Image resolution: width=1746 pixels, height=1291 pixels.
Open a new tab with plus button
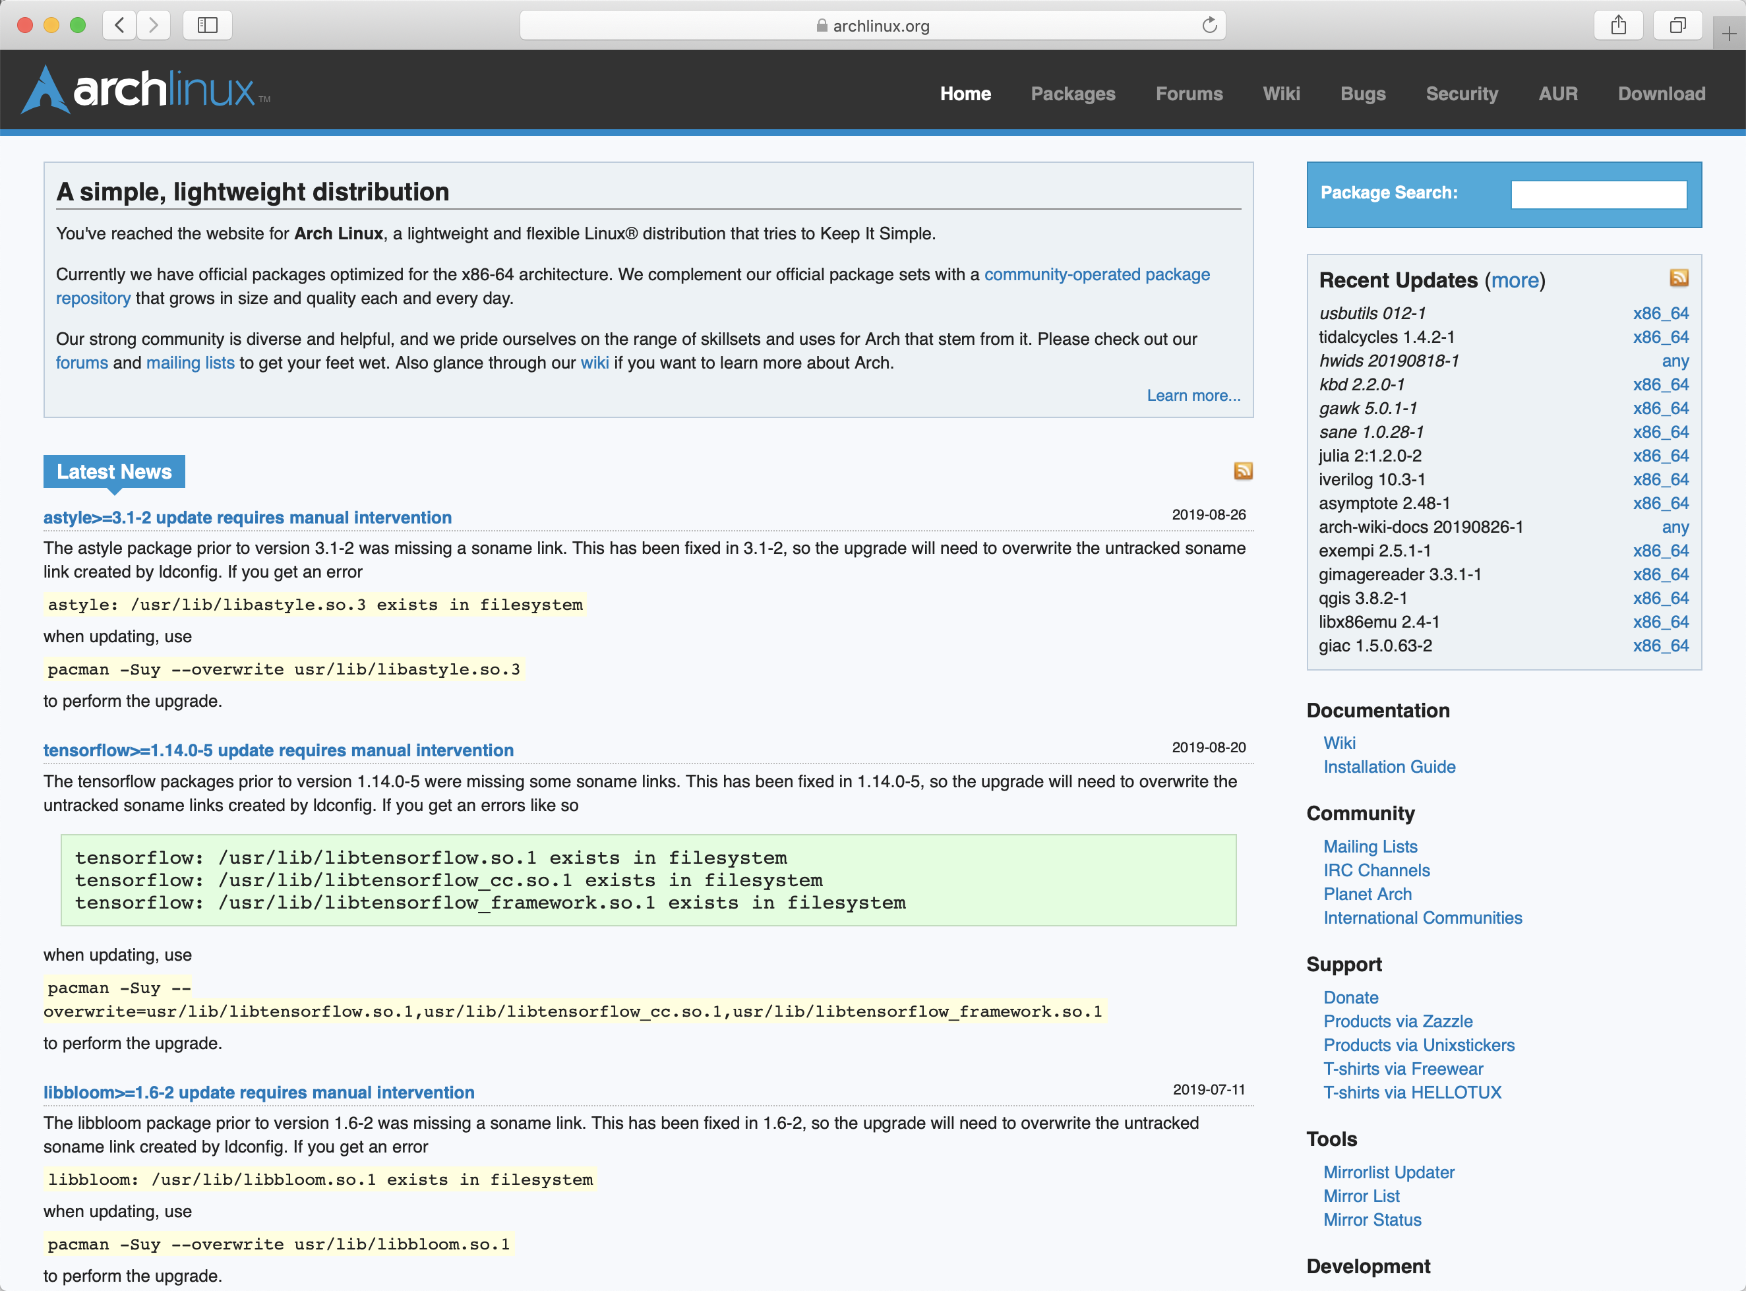pyautogui.click(x=1729, y=34)
